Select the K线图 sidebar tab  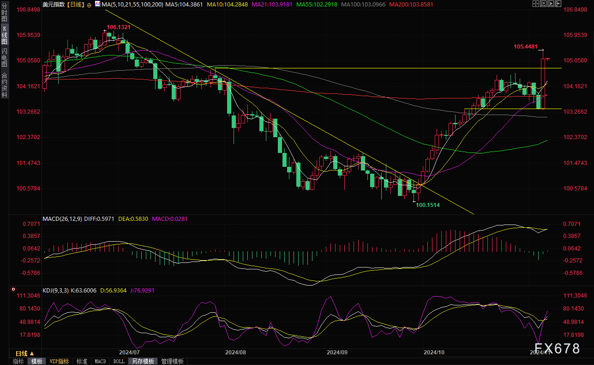point(4,35)
